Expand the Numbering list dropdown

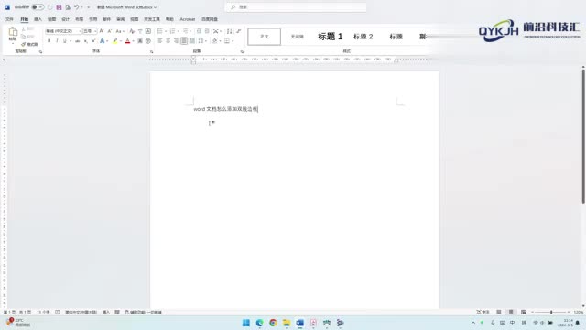pos(179,31)
